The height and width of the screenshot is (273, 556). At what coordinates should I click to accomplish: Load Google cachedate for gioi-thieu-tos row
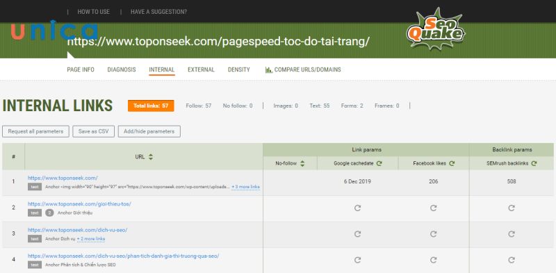point(357,208)
